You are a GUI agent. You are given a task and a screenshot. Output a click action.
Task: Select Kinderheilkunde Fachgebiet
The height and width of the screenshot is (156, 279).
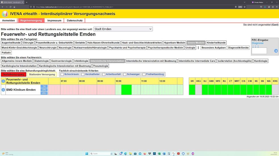point(216,43)
